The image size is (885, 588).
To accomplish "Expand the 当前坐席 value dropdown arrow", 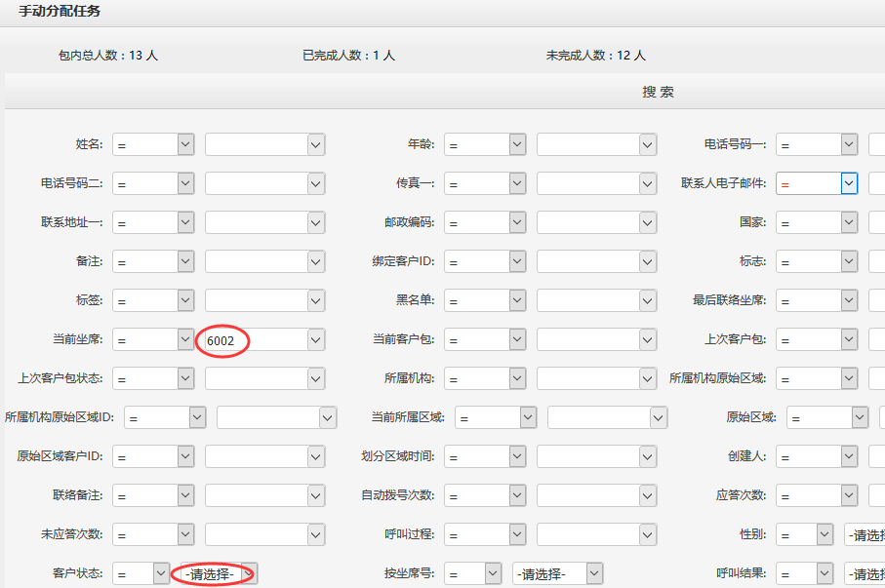I will tap(316, 339).
